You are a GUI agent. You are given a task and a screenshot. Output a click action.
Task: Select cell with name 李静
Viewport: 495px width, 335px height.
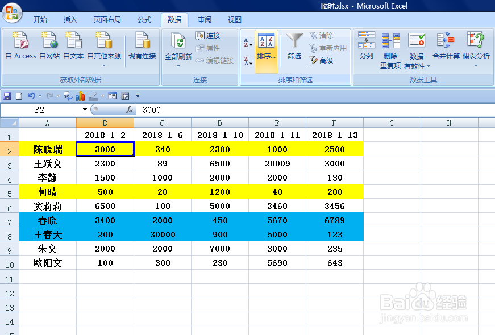(48, 178)
